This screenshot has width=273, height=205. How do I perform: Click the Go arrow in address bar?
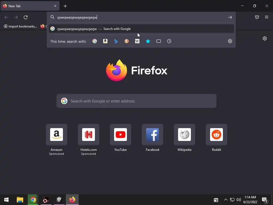tap(230, 17)
